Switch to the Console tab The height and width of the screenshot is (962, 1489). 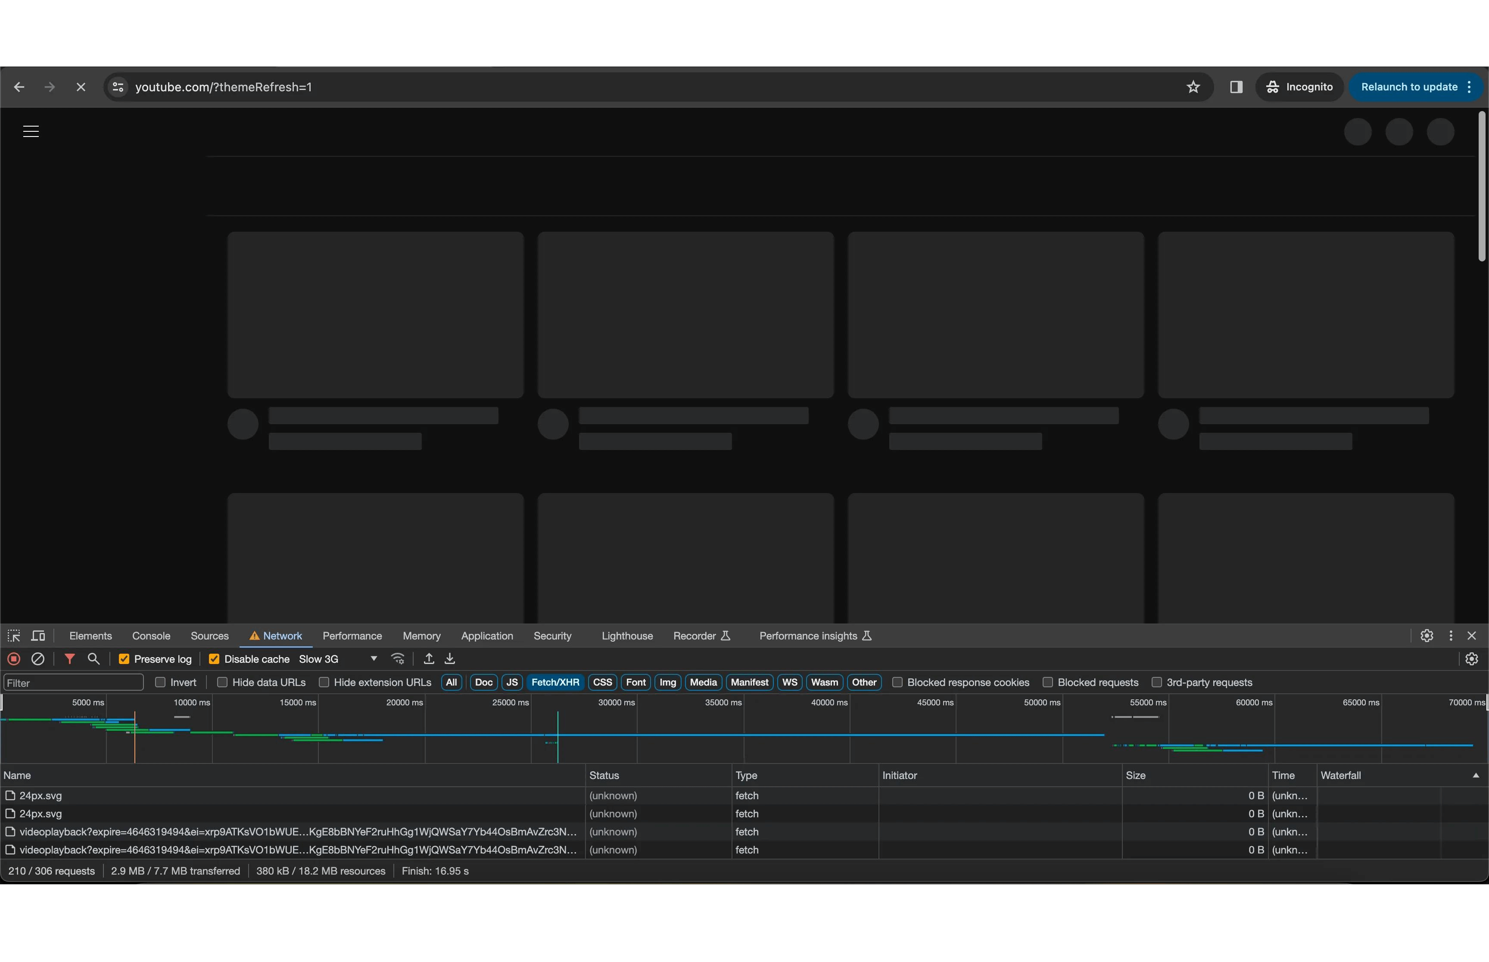point(151,636)
